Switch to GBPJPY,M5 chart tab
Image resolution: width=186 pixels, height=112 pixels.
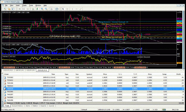pyautogui.click(x=20, y=70)
